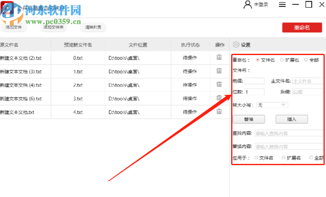Click the red 重命名 button
The image size is (326, 197).
(x=302, y=27)
